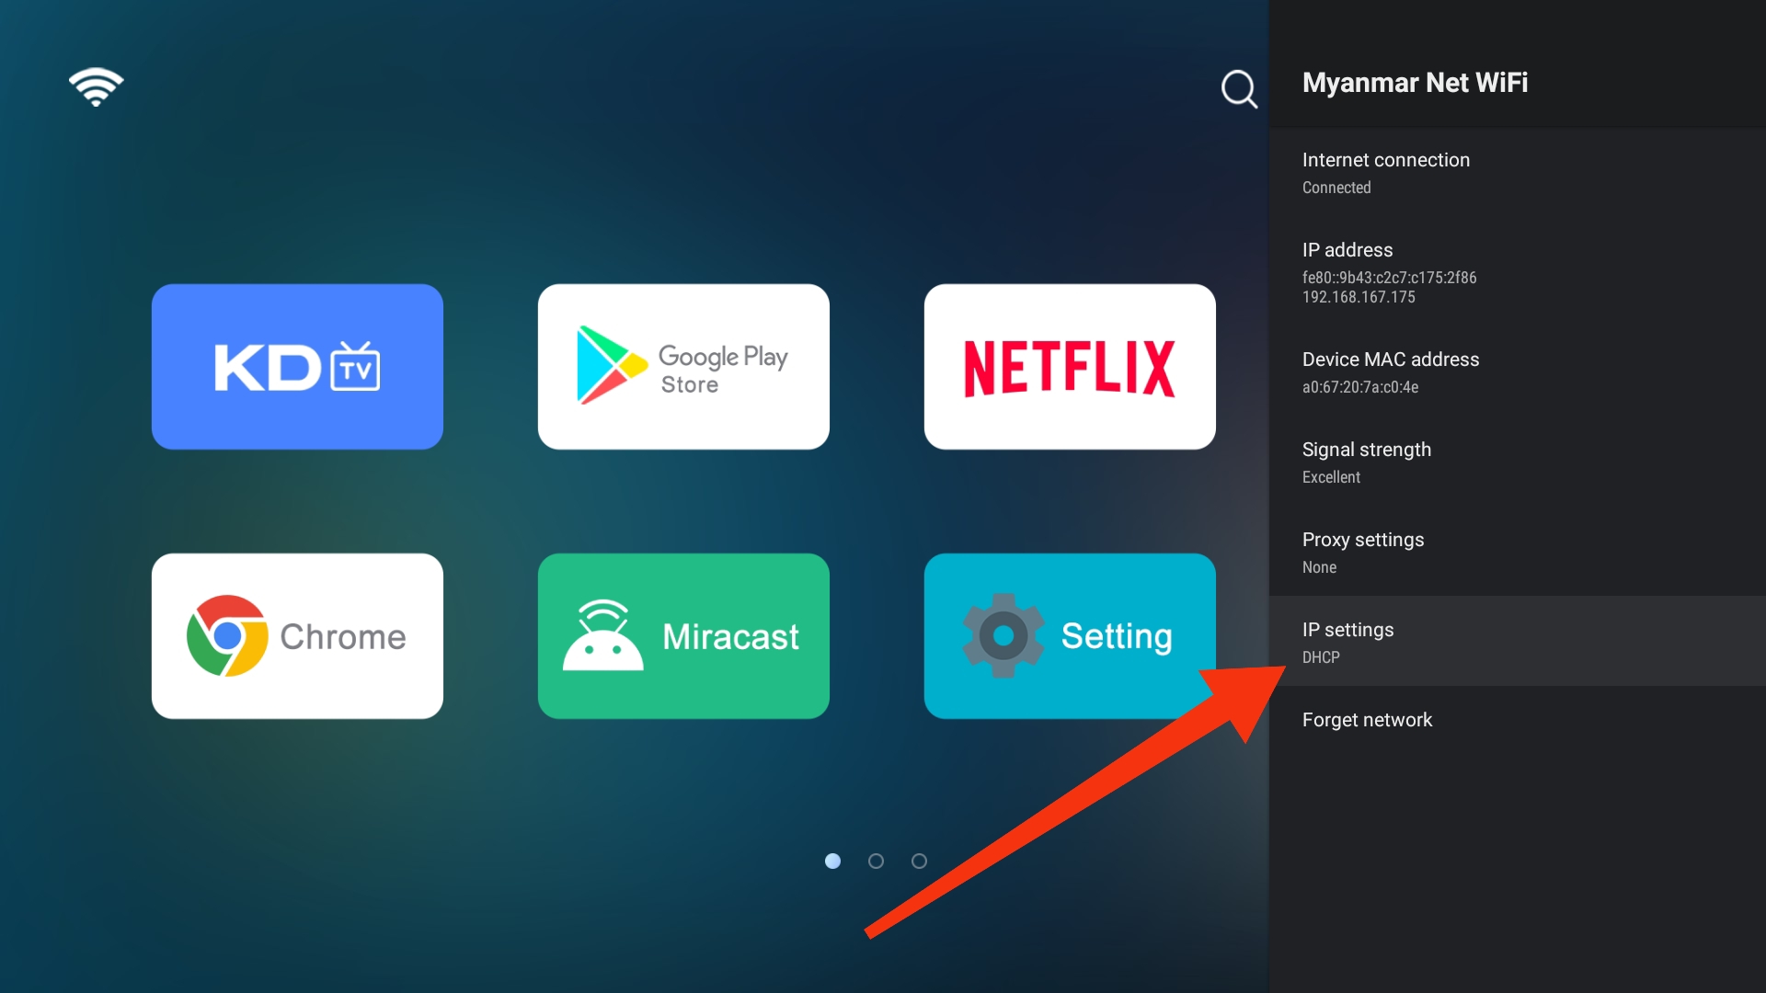
Task: Select the IP address entry
Action: pyautogui.click(x=1518, y=273)
